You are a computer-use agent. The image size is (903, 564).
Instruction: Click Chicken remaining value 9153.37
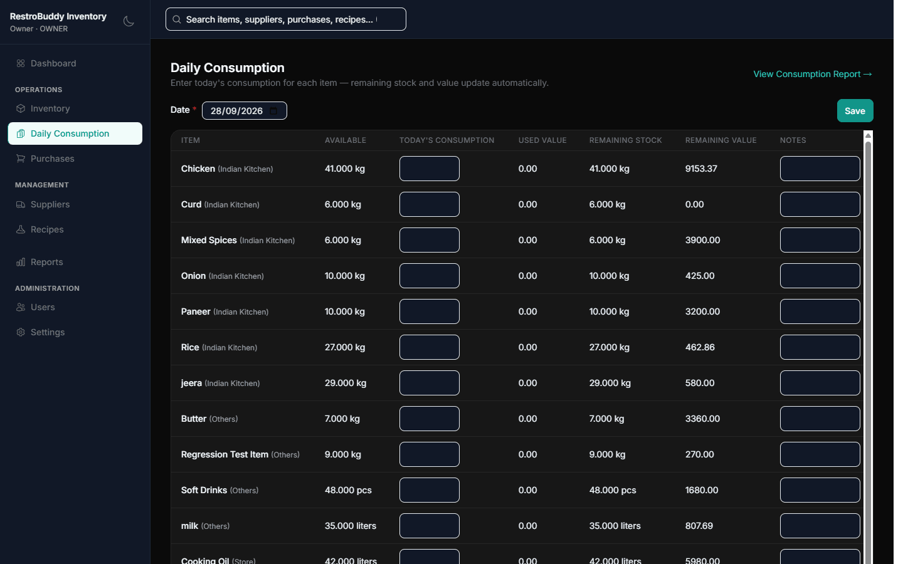click(701, 169)
